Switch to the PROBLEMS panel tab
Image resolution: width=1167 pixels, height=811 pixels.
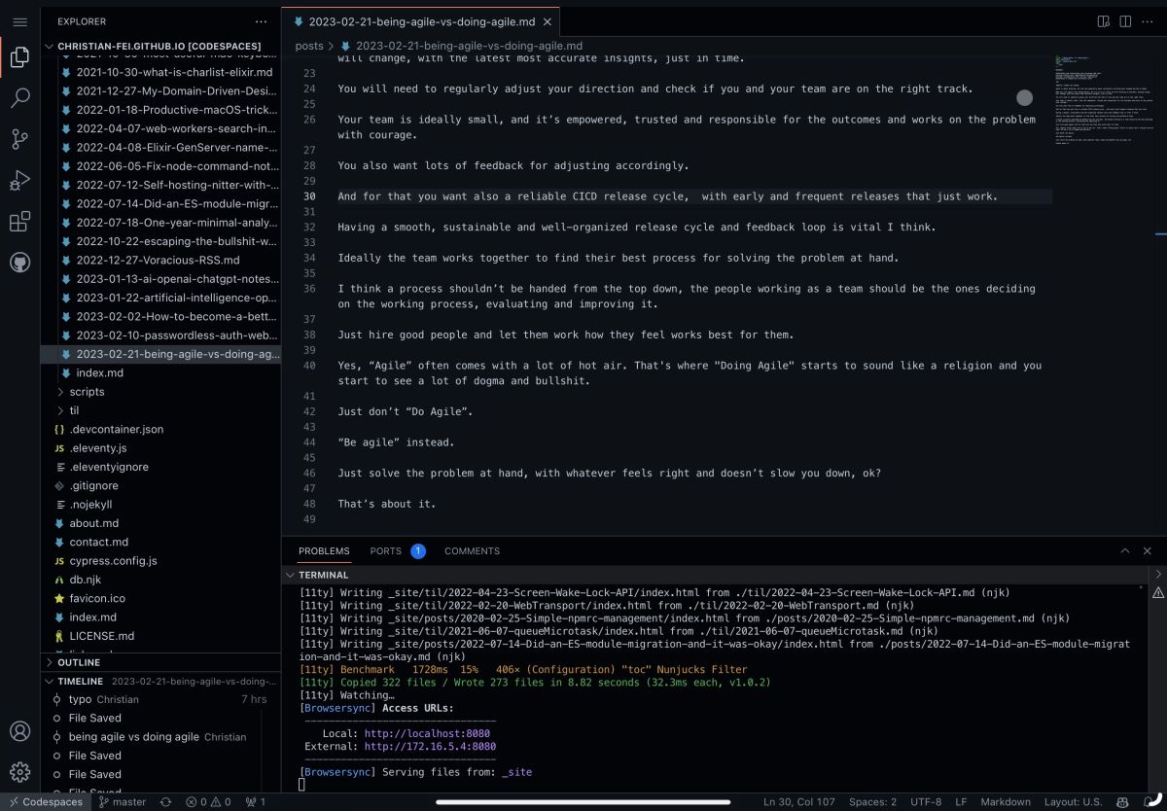(x=324, y=551)
